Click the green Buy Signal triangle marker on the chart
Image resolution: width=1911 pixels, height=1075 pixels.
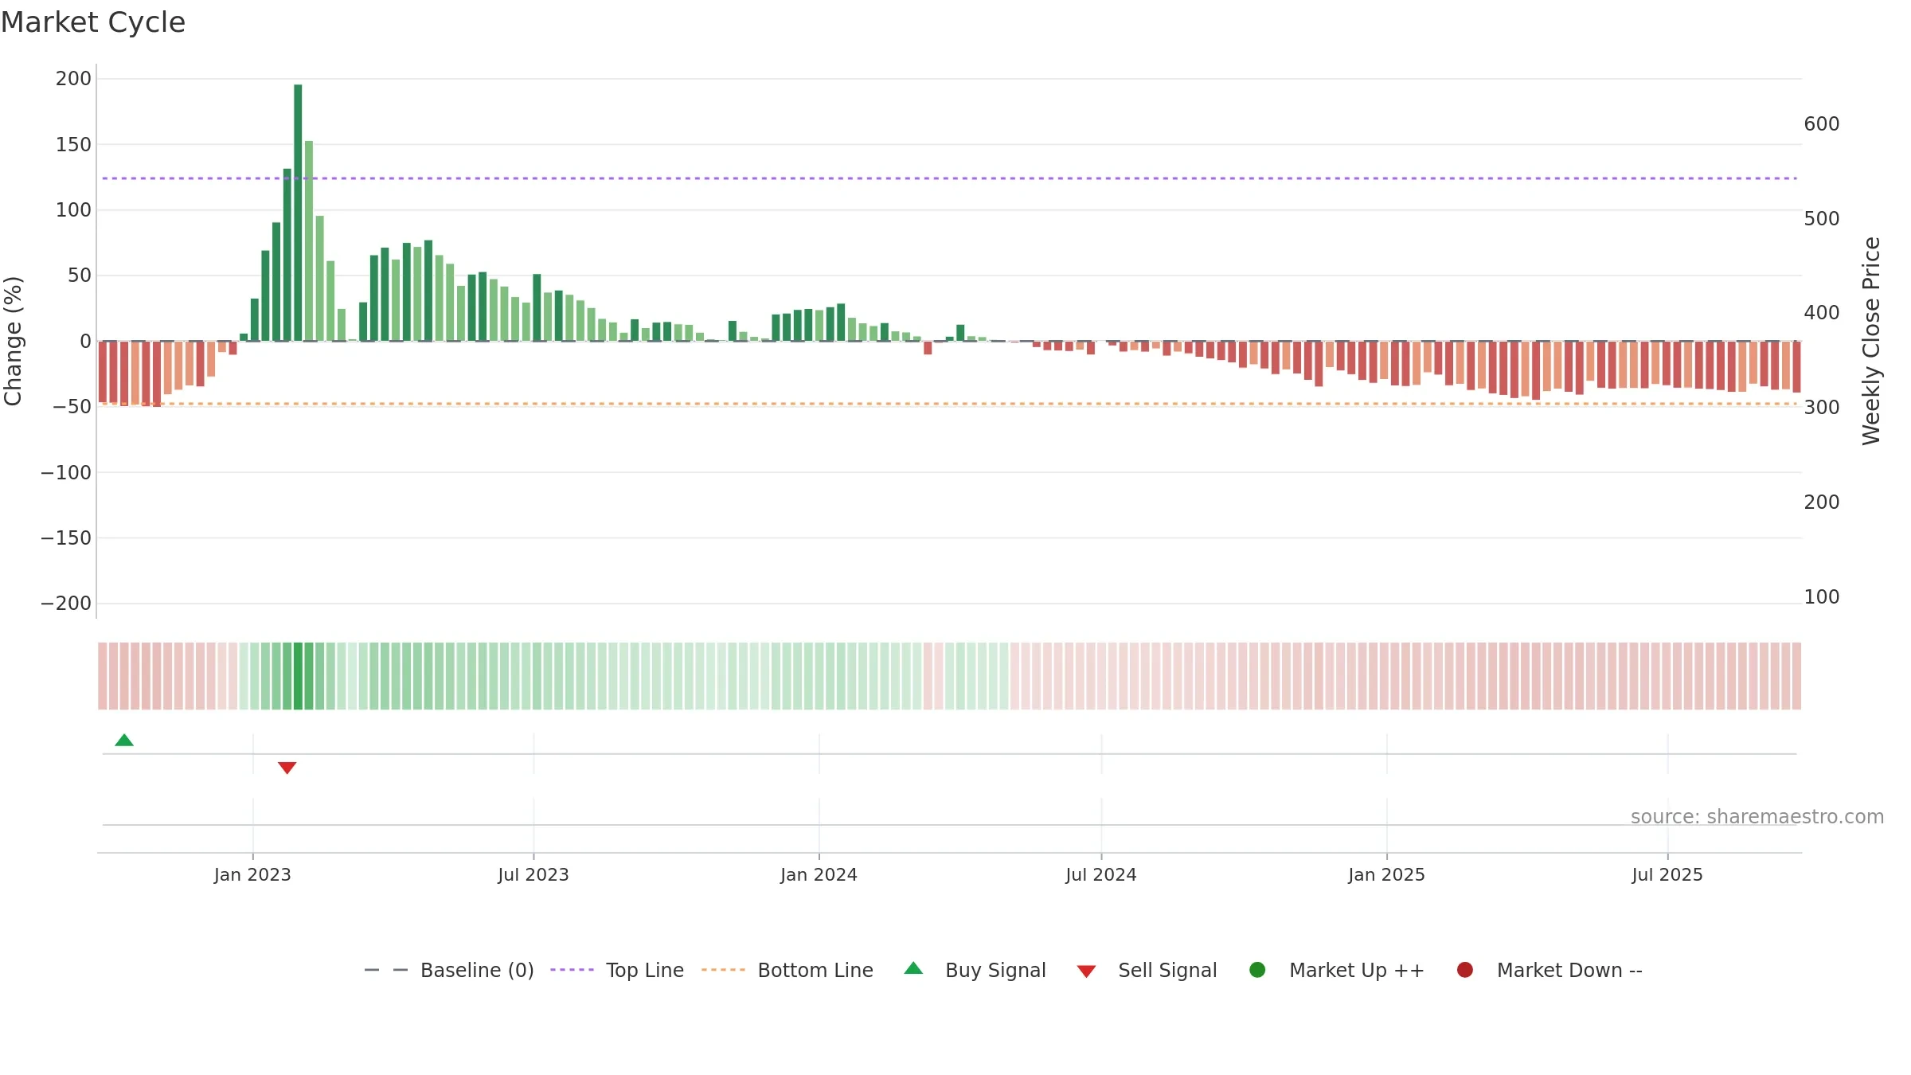124,741
